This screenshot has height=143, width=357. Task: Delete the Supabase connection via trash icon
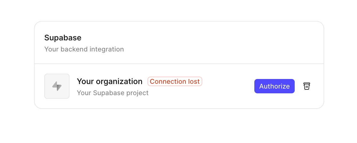[x=307, y=86]
